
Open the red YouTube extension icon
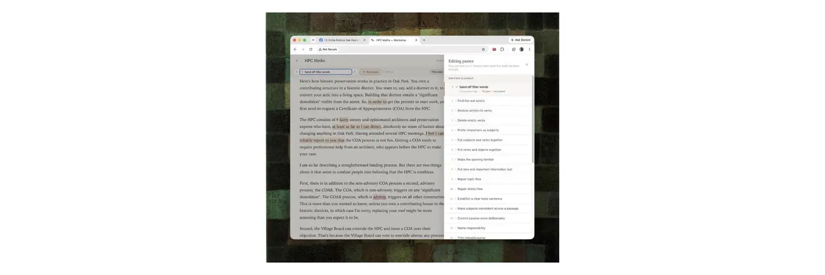point(494,49)
